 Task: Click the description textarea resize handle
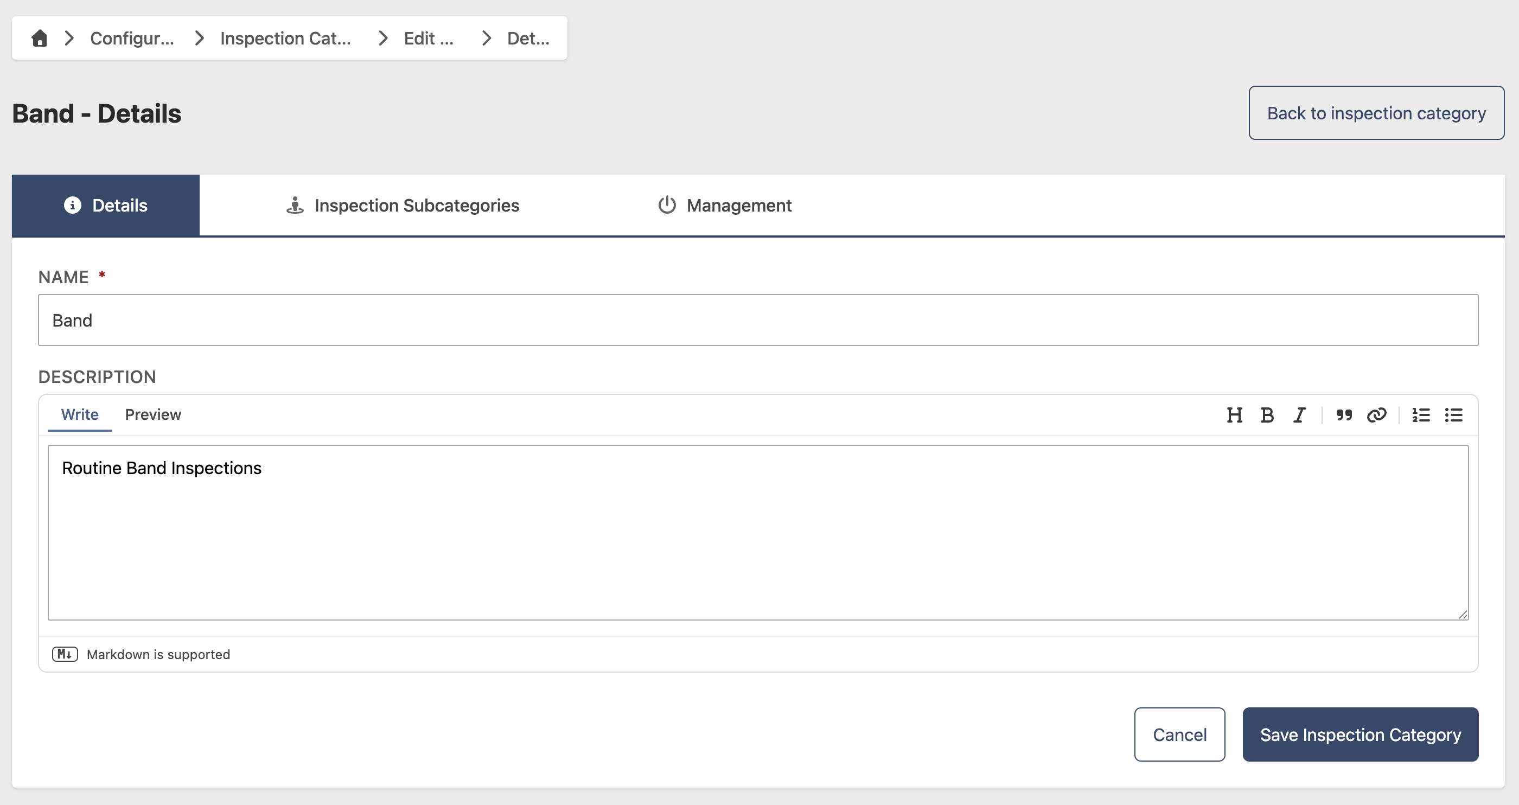1463,615
